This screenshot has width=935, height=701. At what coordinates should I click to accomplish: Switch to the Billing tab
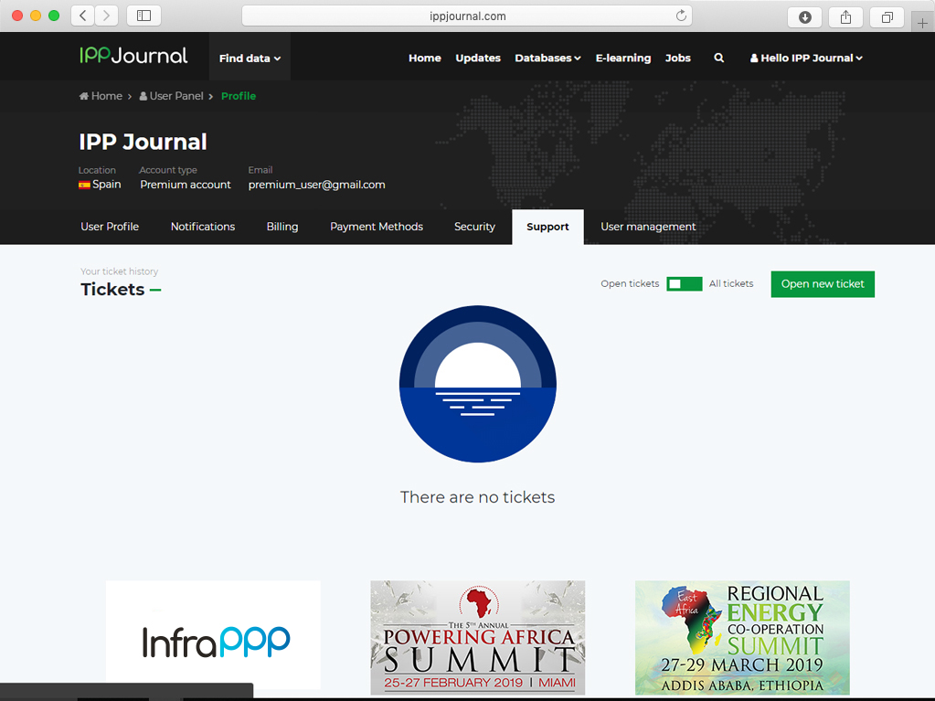(282, 227)
